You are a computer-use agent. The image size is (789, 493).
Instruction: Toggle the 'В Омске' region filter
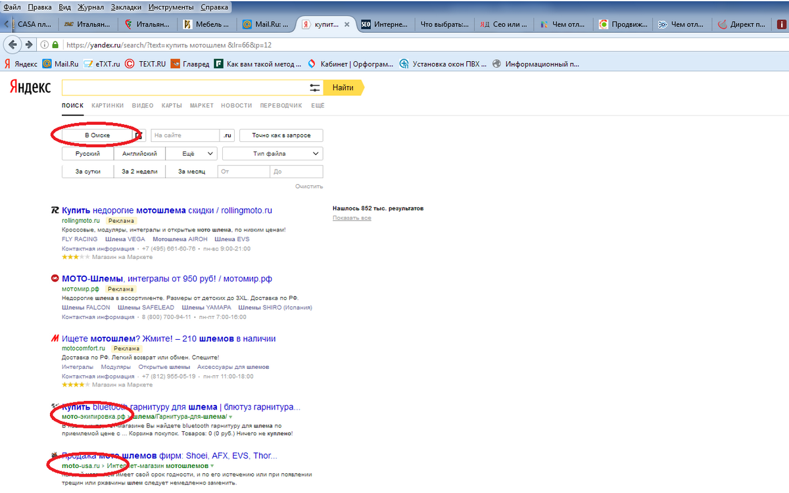point(97,135)
